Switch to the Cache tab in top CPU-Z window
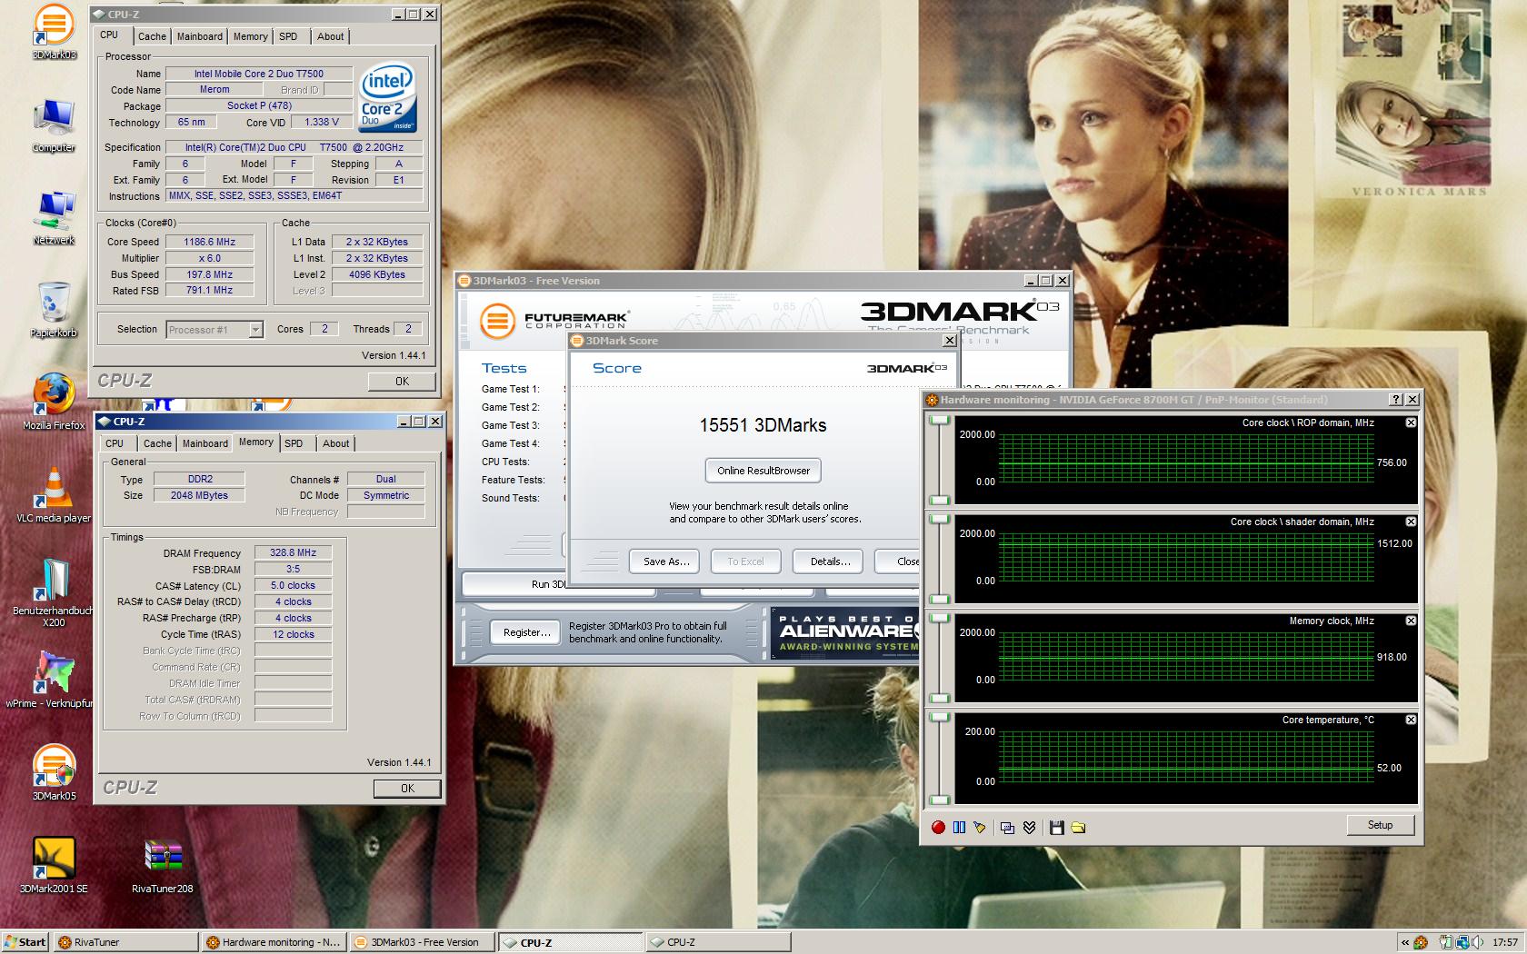 coord(152,36)
